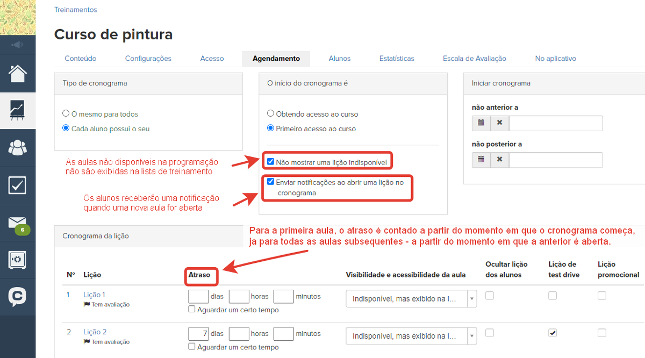Select 'O mesmo para todos' radio option

point(66,114)
